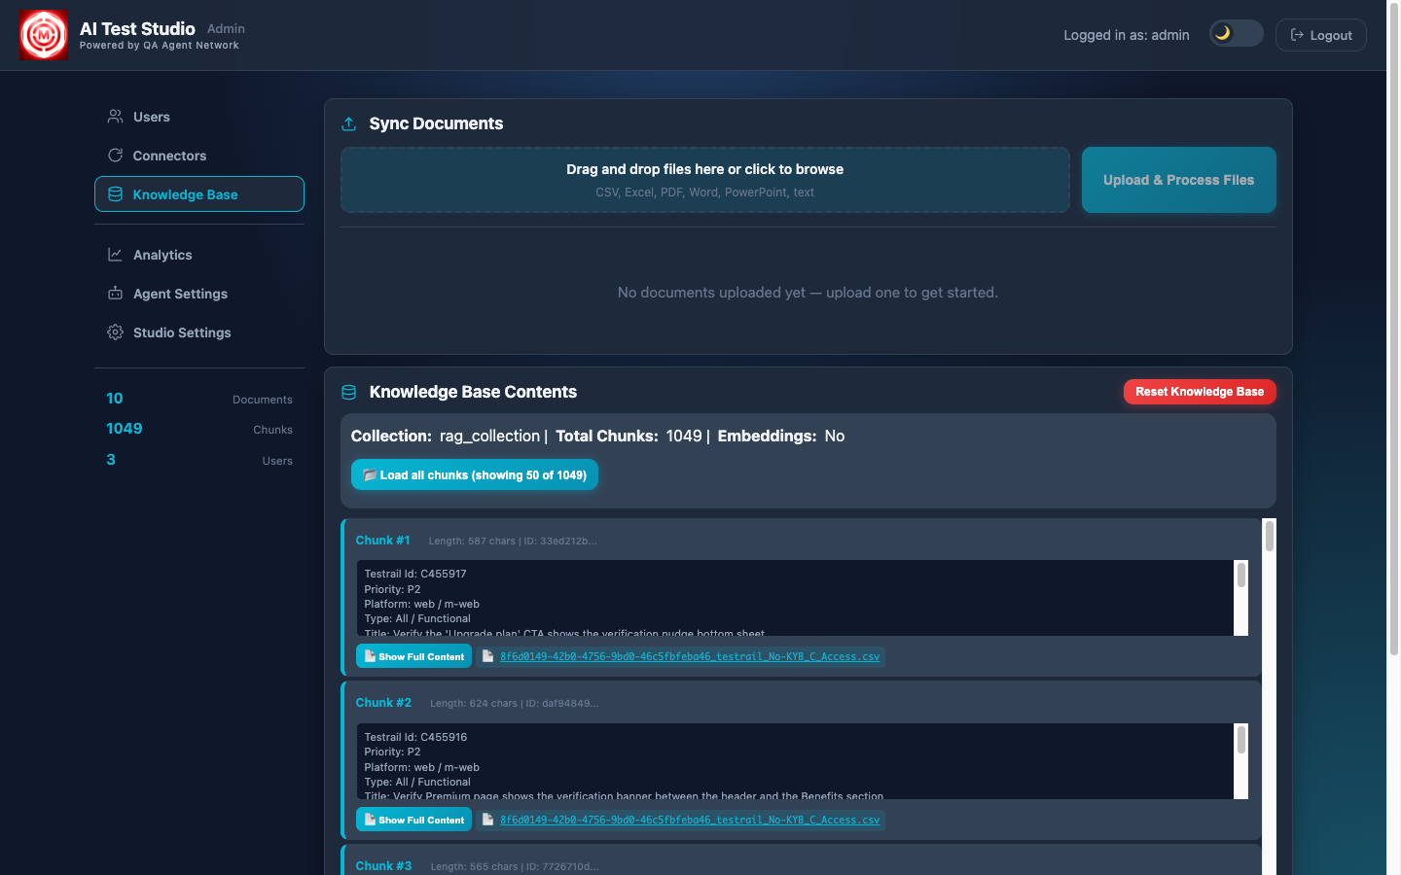Click the file icon beside Chunk #1 link
Image resolution: width=1401 pixels, height=875 pixels.
488,656
